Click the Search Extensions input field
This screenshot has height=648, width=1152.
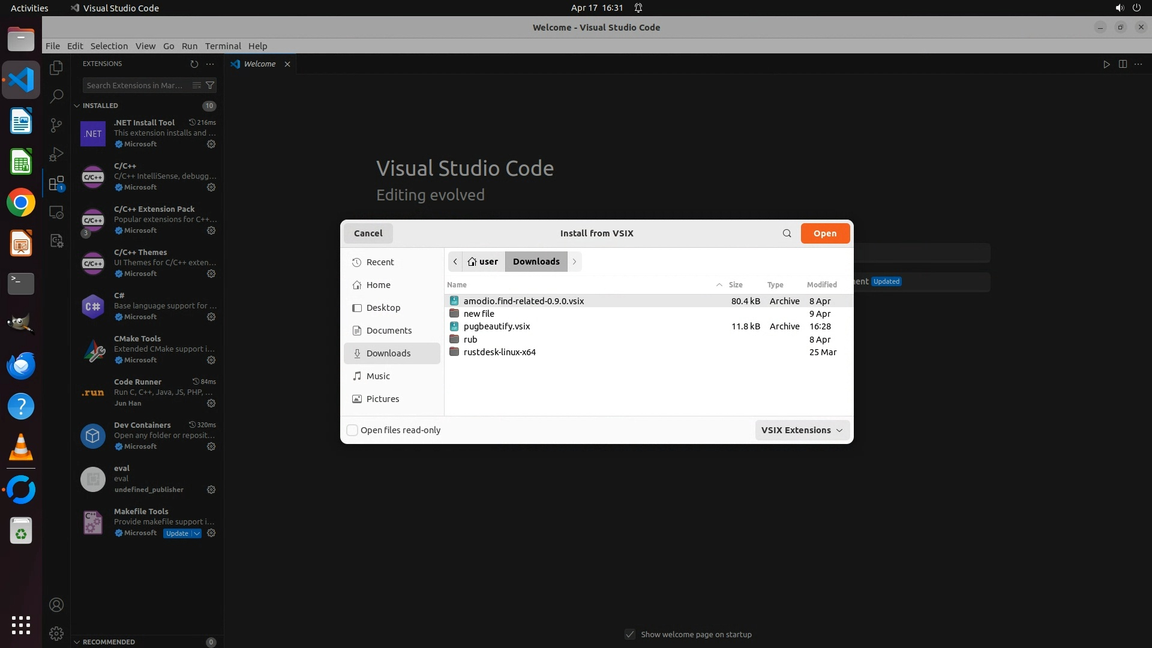137,85
